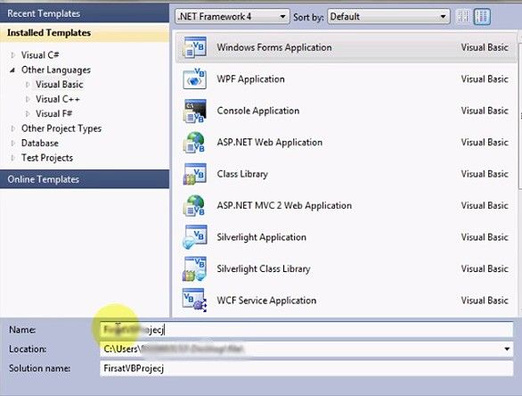Screen dimensions: 522x396
Task: Select Visual C# in template tree
Action: pos(40,55)
